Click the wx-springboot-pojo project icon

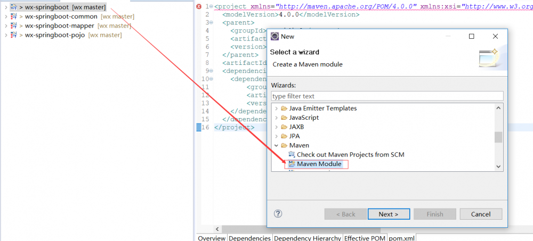tap(14, 35)
